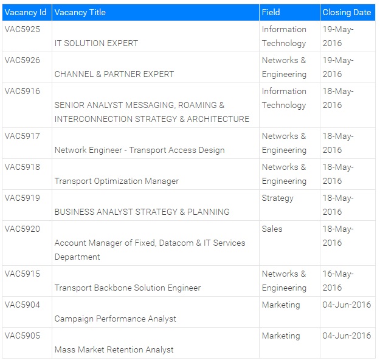Select vacancy ID VAC5920
The width and height of the screenshot is (380, 361).
tap(22, 229)
